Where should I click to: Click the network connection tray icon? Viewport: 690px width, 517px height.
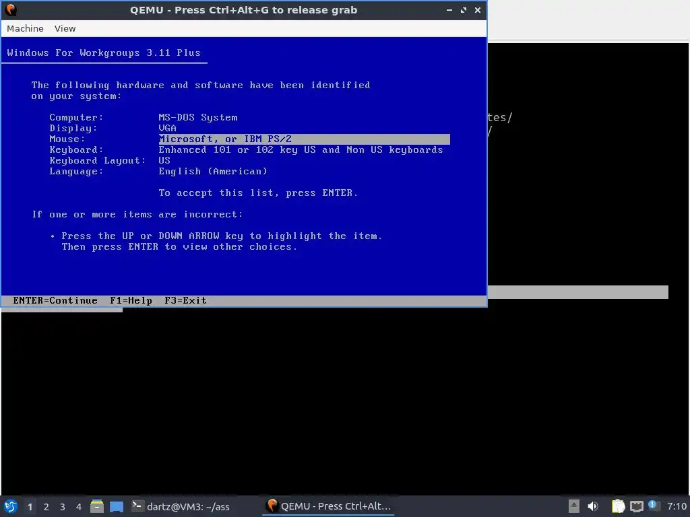point(636,507)
